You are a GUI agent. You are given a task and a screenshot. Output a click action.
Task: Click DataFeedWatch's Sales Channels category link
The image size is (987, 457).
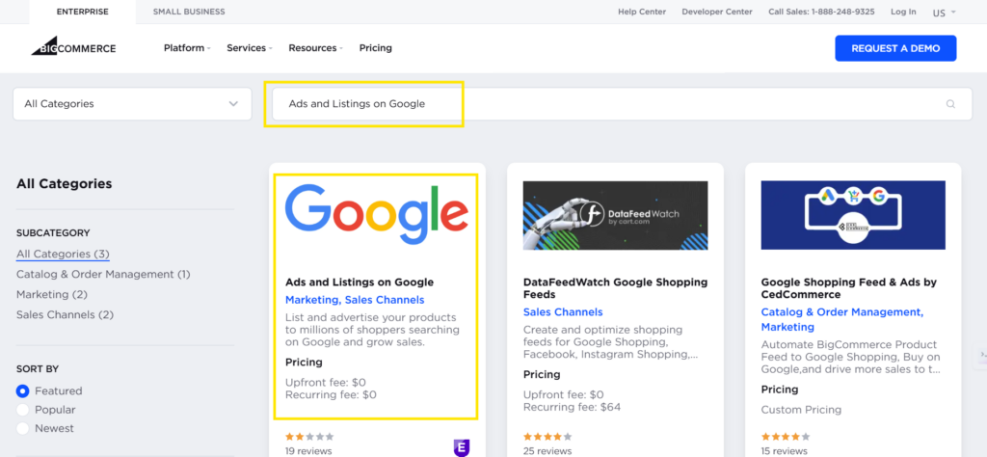[x=563, y=312]
